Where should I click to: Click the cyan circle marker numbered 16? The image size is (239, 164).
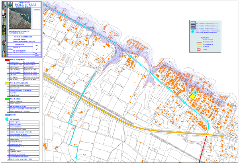tap(194, 93)
